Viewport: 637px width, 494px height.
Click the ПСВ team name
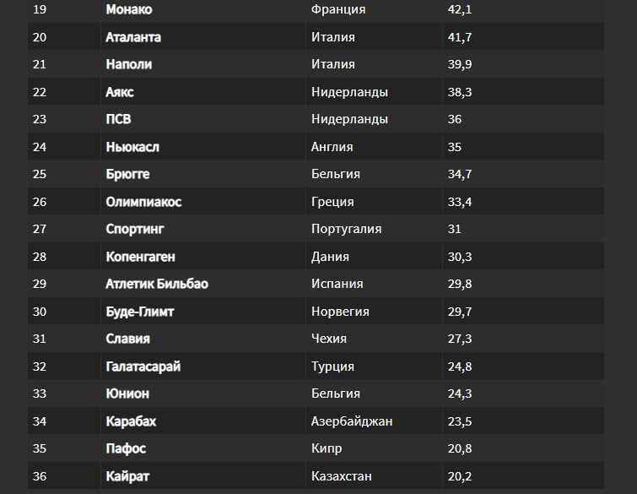[118, 119]
